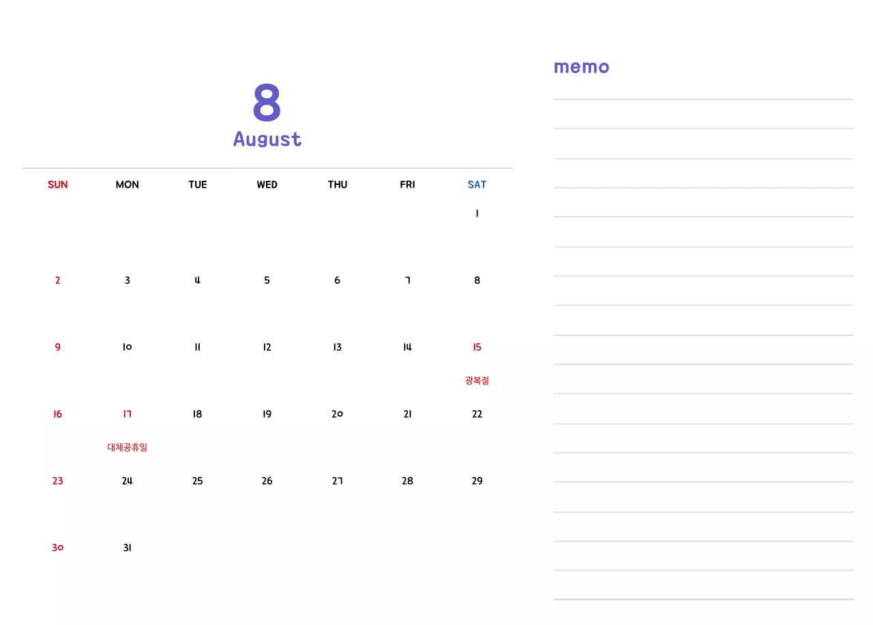The image size is (873, 625).
Task: Click the bottom memo line
Action: [x=703, y=599]
